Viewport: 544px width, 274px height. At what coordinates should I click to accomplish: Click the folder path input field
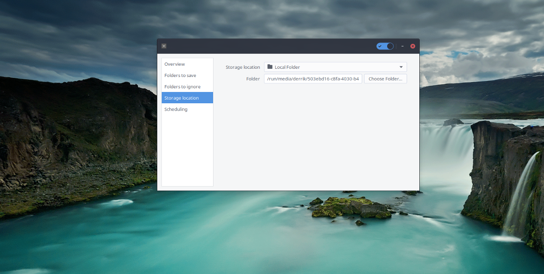tap(313, 79)
